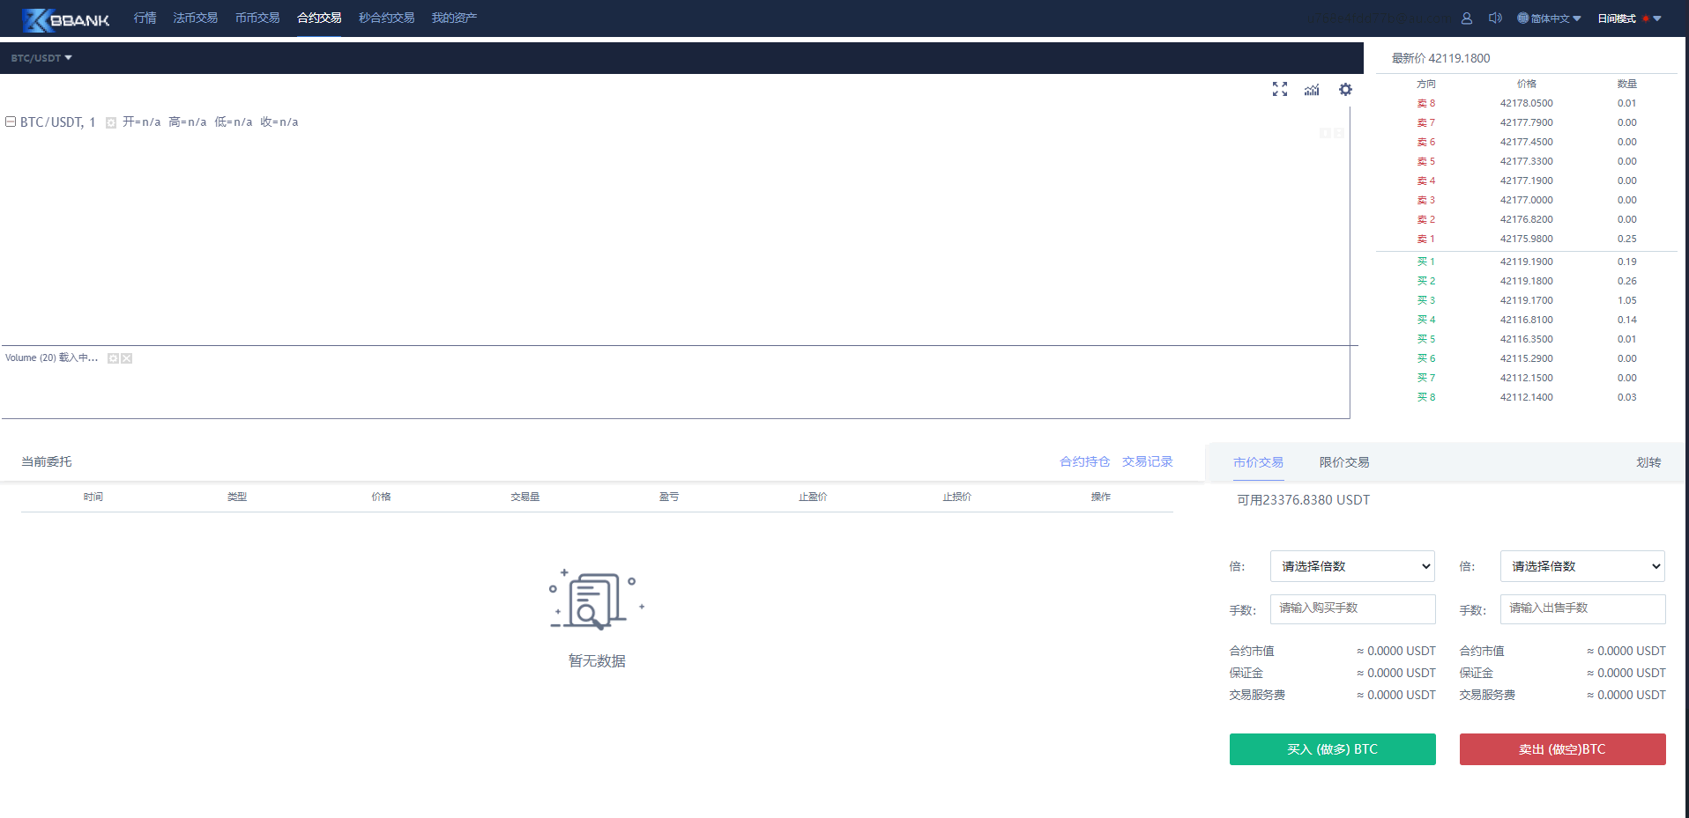This screenshot has height=818, width=1689.
Task: Open the buy-side leverage multiplier dropdown
Action: pyautogui.click(x=1352, y=566)
